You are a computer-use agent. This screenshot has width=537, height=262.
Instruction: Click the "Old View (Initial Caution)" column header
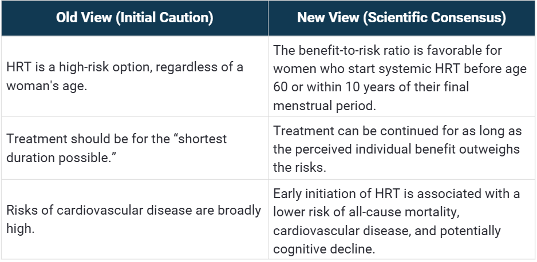[x=134, y=18]
